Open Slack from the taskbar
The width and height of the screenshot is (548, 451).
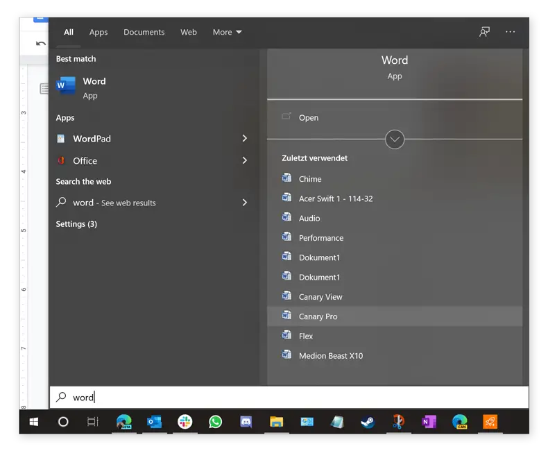click(185, 422)
